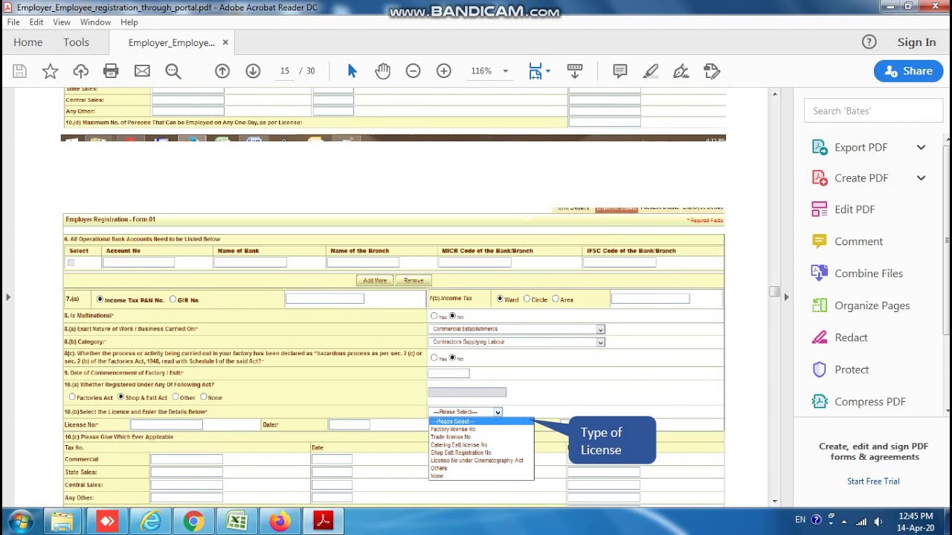Open the Window menu

point(95,22)
